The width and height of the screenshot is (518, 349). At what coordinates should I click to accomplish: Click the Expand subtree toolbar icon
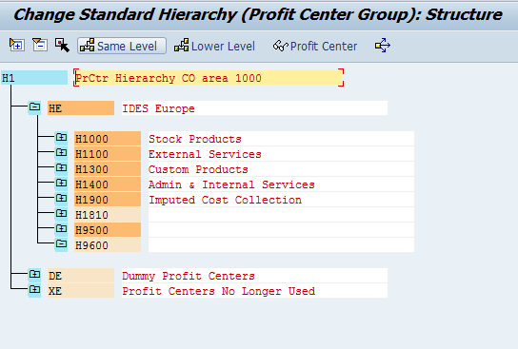(16, 45)
